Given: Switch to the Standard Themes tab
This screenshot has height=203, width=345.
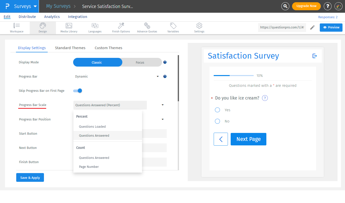Looking at the screenshot, I should tap(70, 48).
